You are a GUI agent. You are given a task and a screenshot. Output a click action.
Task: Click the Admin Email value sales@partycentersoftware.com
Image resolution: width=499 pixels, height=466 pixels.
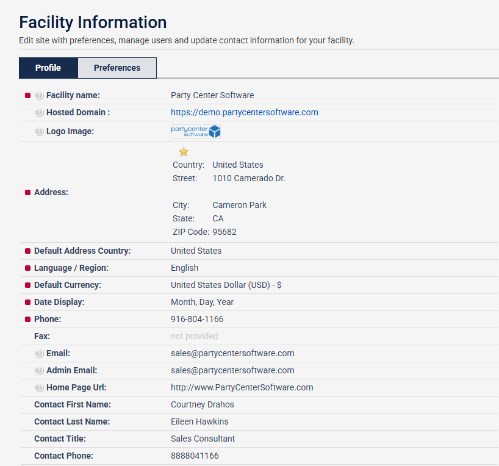click(232, 370)
